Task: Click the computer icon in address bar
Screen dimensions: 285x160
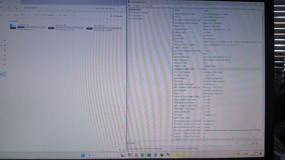Action: (16, 8)
